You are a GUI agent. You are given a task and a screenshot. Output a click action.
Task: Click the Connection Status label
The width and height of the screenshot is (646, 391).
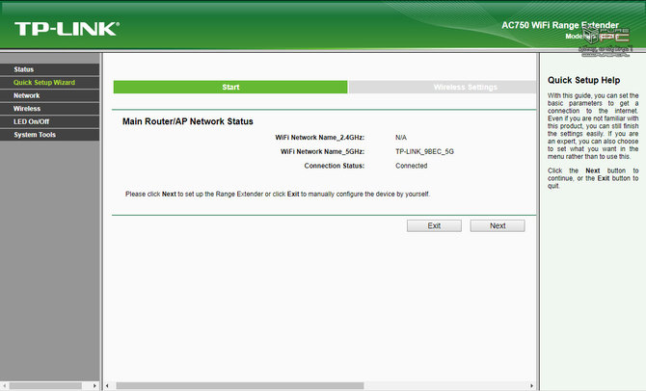click(335, 166)
